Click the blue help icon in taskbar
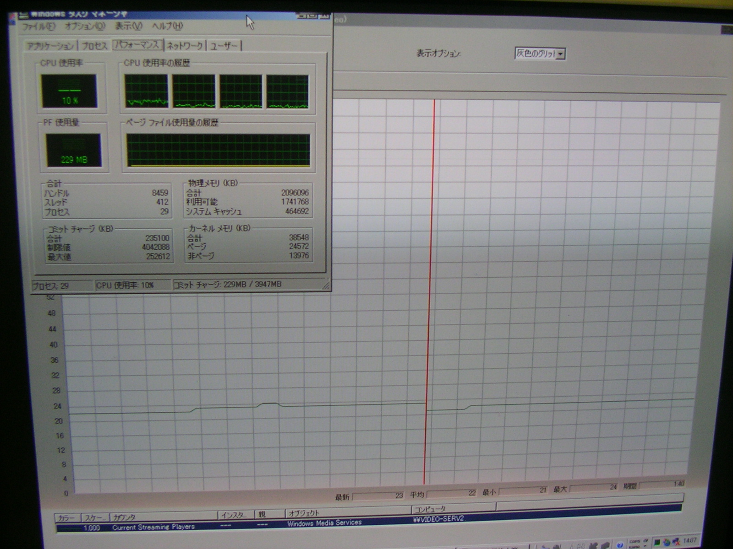This screenshot has height=549, width=733. pyautogui.click(x=620, y=544)
